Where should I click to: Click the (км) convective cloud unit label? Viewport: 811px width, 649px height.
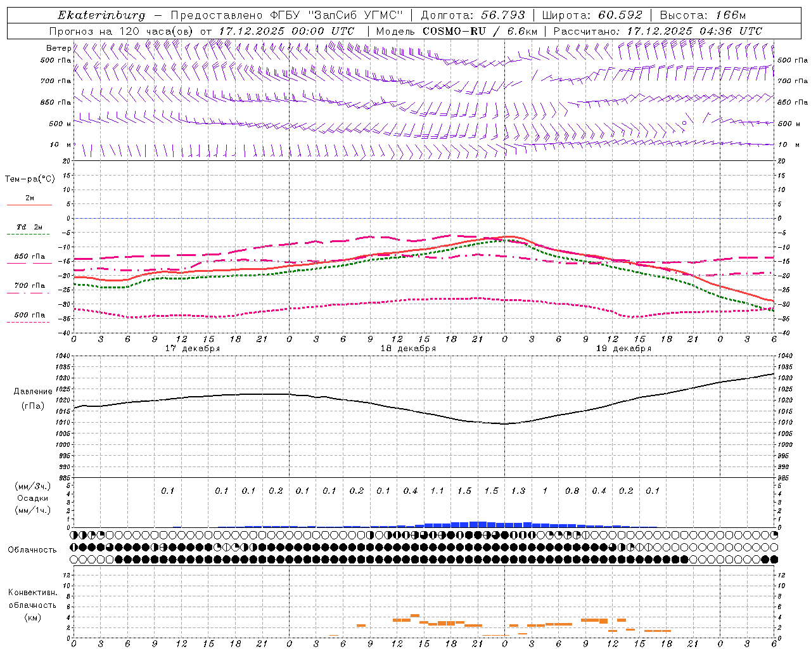(x=33, y=617)
